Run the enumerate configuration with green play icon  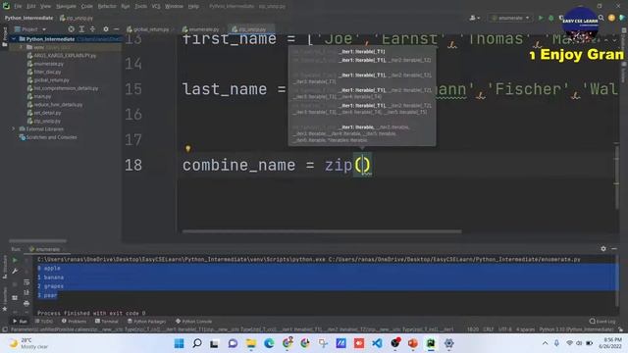(541, 18)
